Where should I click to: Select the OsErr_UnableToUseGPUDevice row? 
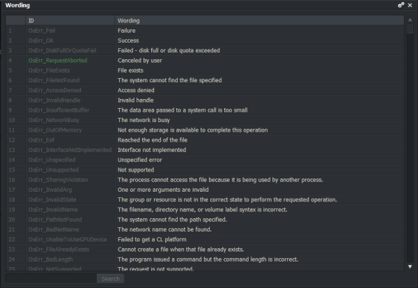point(68,239)
